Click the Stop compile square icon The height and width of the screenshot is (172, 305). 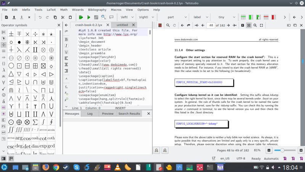point(96,17)
